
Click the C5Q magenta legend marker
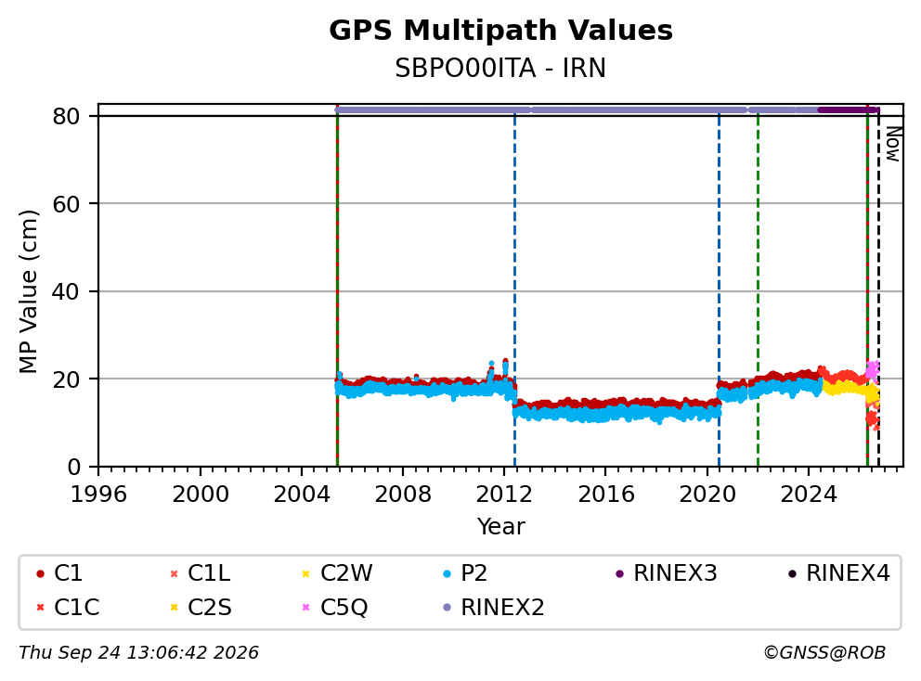(x=305, y=607)
